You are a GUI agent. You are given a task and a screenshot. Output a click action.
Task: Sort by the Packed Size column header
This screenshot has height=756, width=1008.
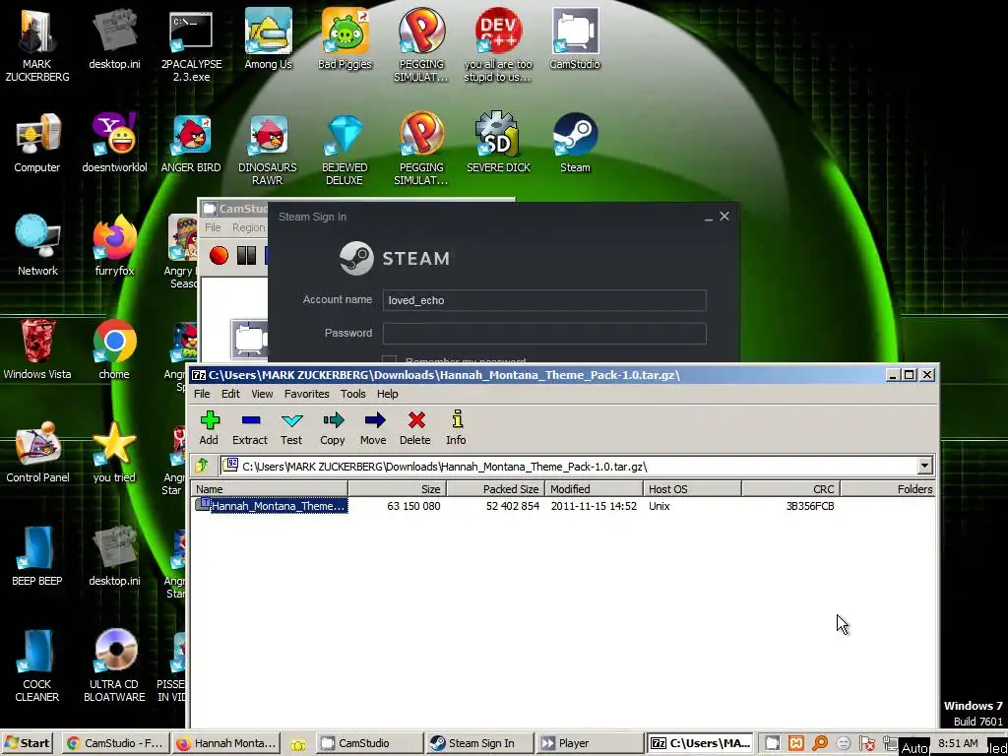(x=496, y=489)
